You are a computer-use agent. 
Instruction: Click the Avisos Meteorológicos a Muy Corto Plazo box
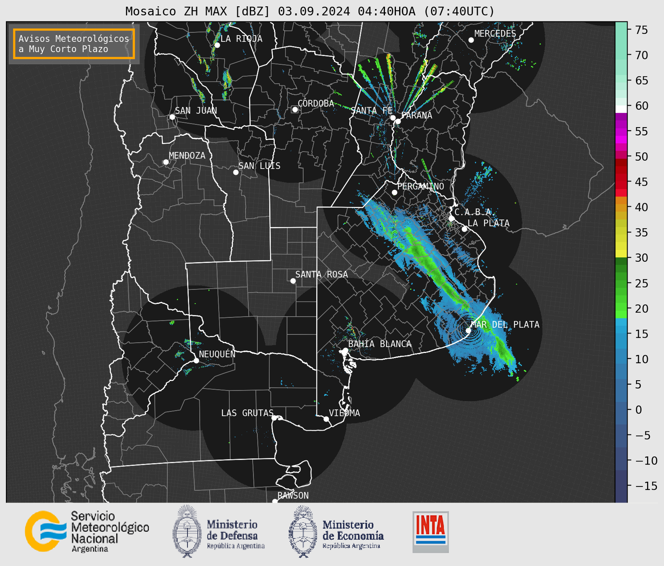(x=74, y=44)
